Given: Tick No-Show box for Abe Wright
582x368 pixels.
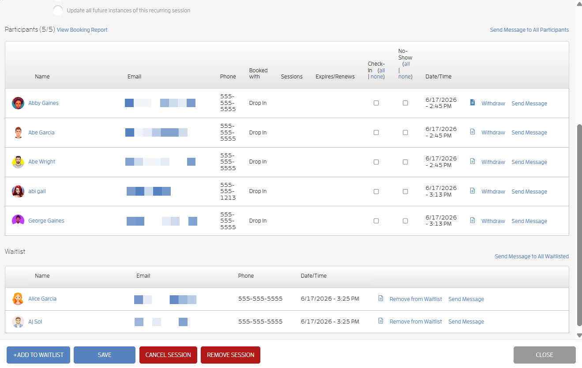Looking at the screenshot, I should pos(405,162).
